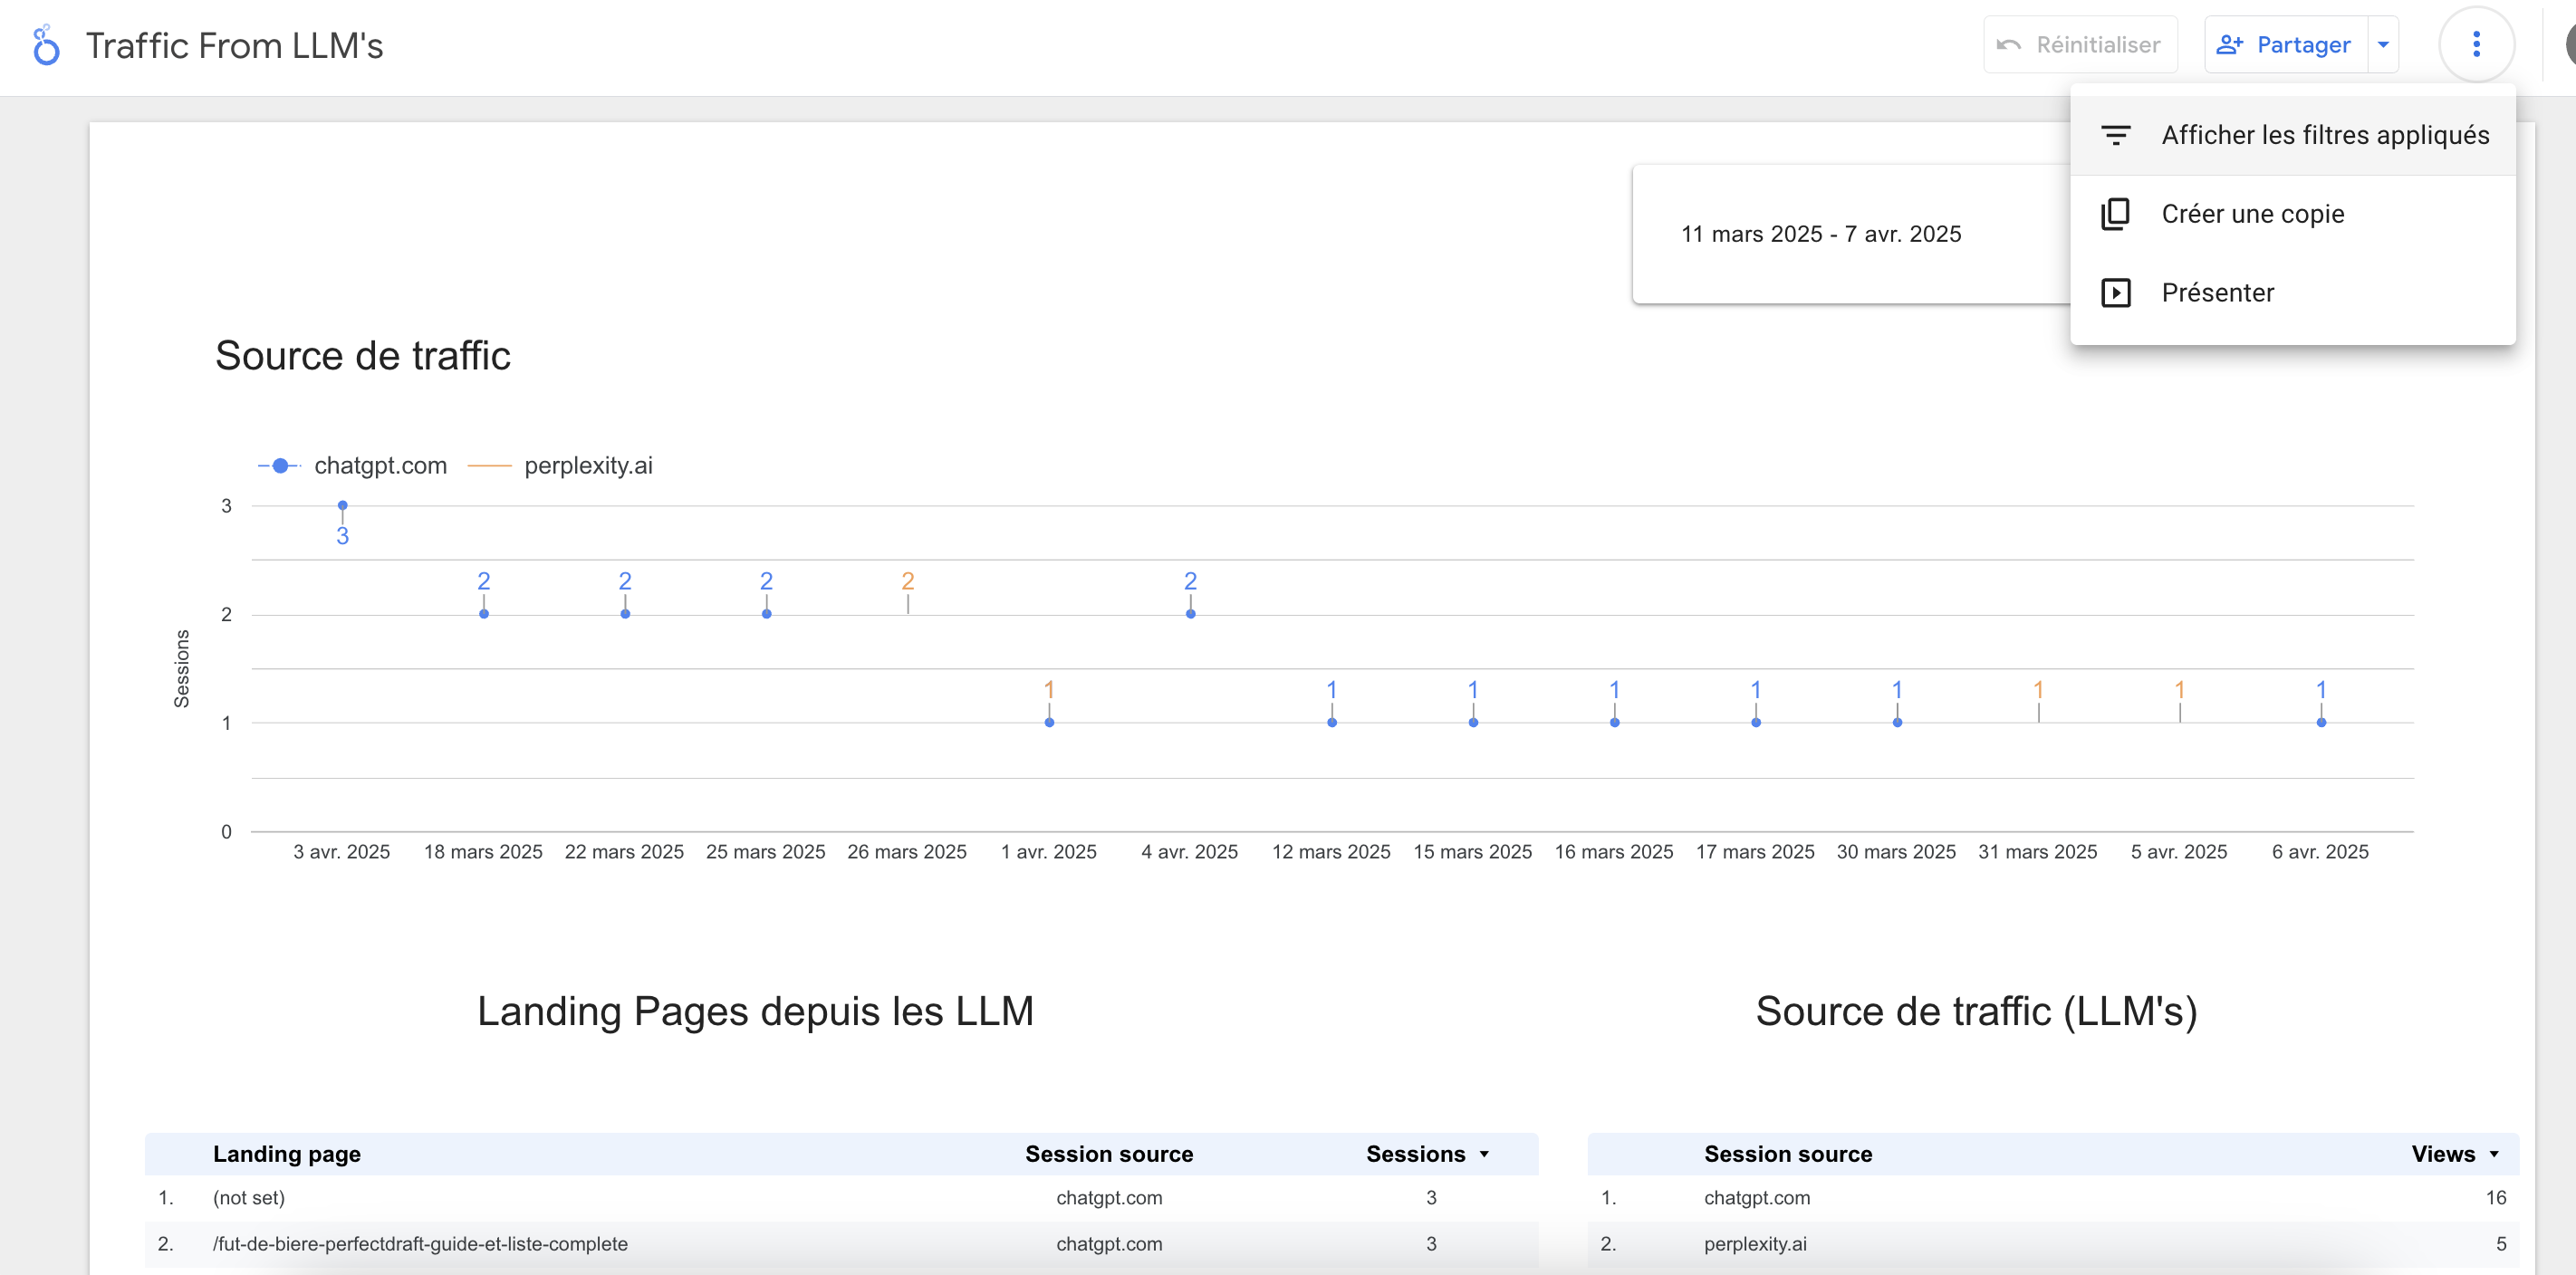
Task: Toggle the perplexity.ai legend series
Action: pyautogui.click(x=560, y=466)
